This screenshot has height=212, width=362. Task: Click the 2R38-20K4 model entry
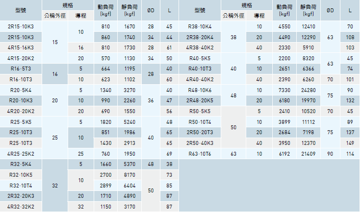coord(200,37)
